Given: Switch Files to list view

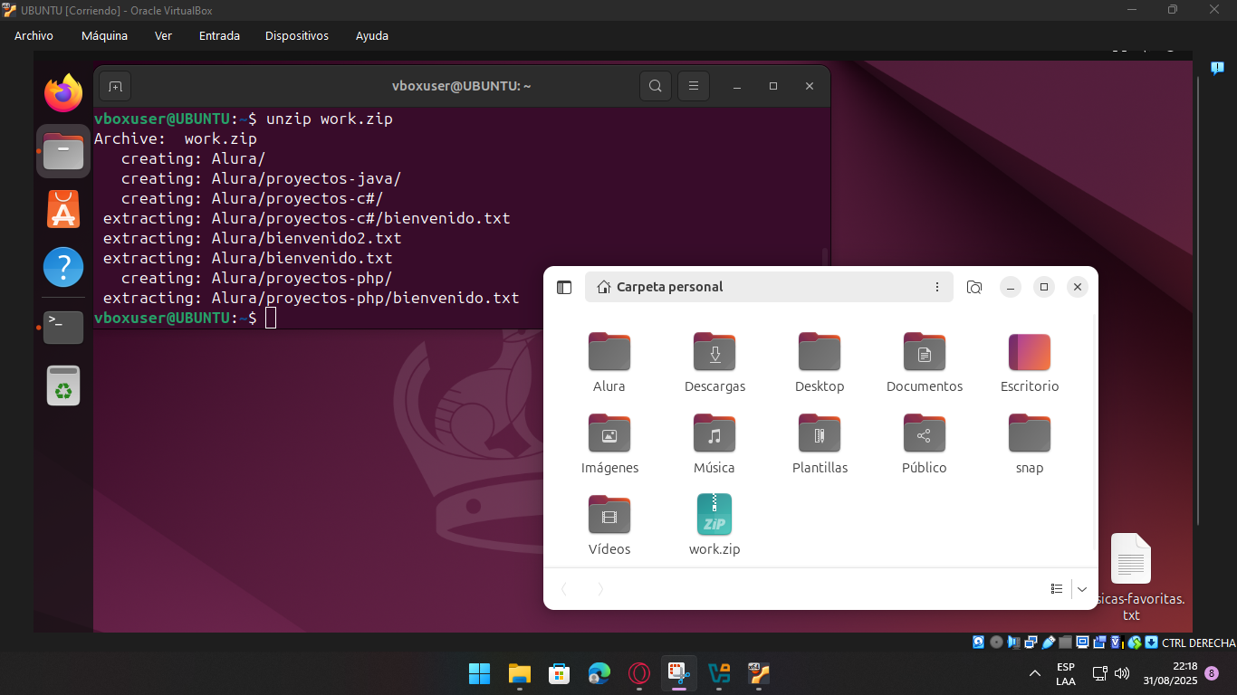Looking at the screenshot, I should (1057, 589).
